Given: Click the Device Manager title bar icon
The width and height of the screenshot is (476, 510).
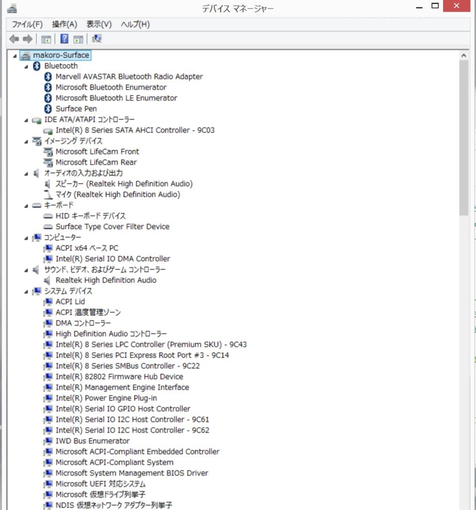Looking at the screenshot, I should (x=12, y=8).
